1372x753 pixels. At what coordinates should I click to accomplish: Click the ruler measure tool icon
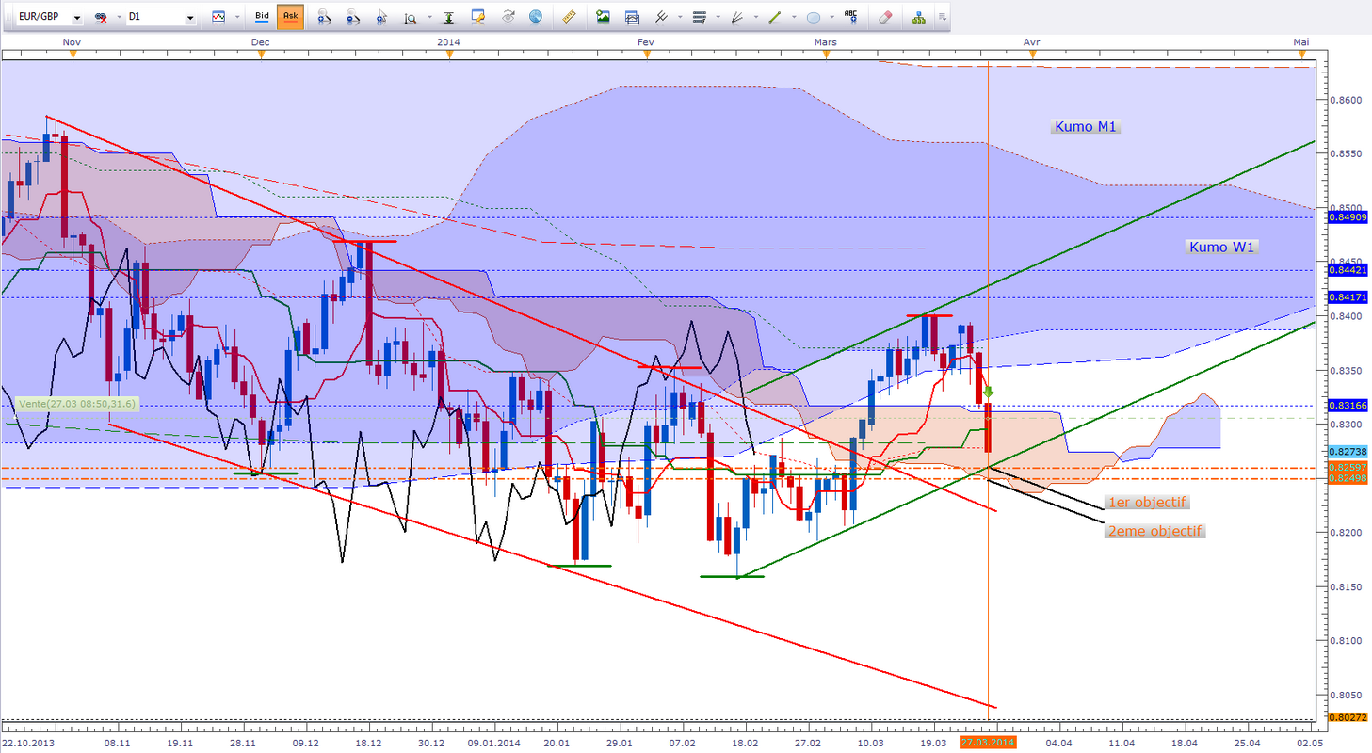coord(569,17)
